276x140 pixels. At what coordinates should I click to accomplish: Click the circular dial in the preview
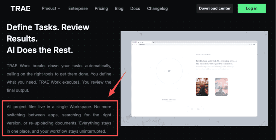tap(169, 71)
